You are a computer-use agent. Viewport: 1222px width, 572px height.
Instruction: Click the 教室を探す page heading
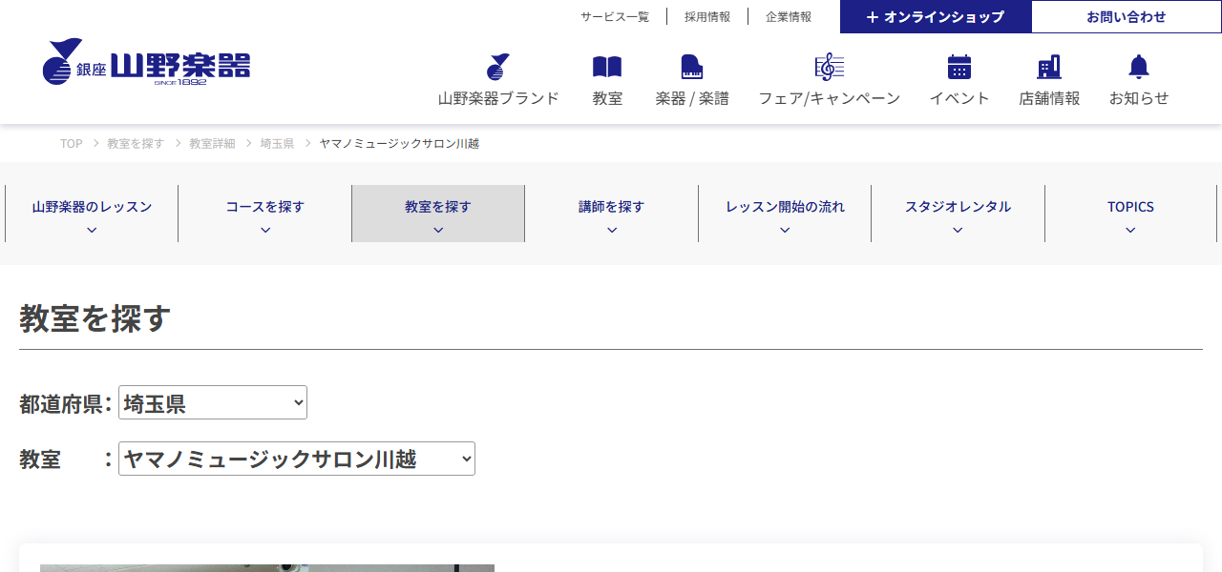click(95, 318)
